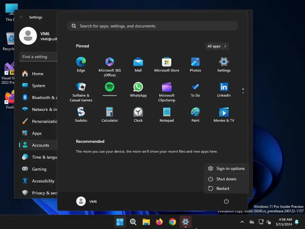Open Accessibility settings
This screenshot has width=305, height=229.
38,181
